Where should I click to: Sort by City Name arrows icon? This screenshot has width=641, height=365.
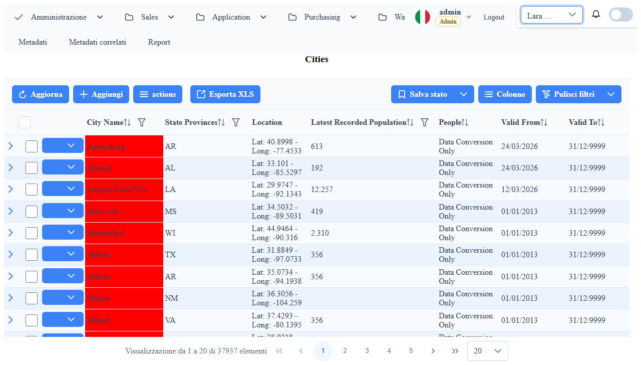pos(128,122)
